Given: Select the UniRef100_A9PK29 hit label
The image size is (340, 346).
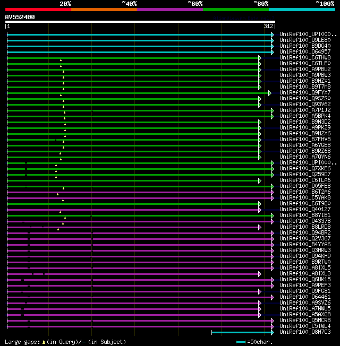Looking at the screenshot, I should (x=305, y=127).
